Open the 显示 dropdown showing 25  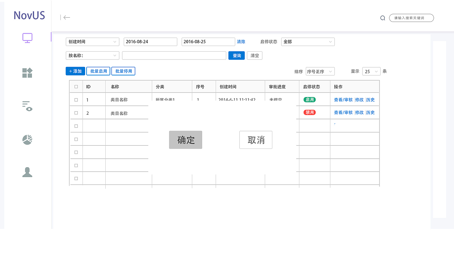[371, 71]
